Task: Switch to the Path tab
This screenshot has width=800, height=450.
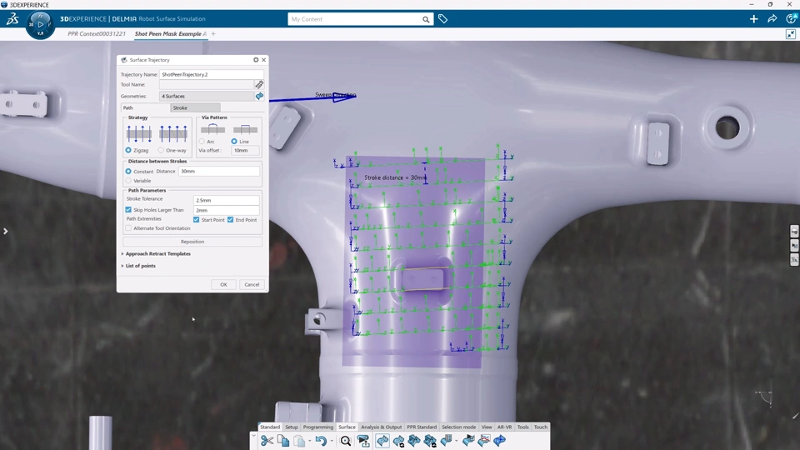Action: pos(145,107)
